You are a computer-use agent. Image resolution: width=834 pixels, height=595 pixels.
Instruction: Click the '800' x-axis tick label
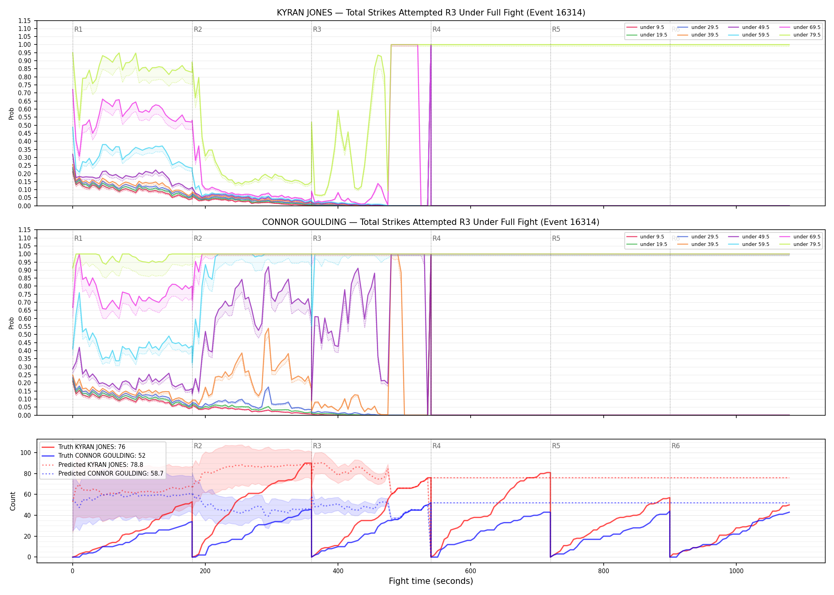[x=603, y=571]
